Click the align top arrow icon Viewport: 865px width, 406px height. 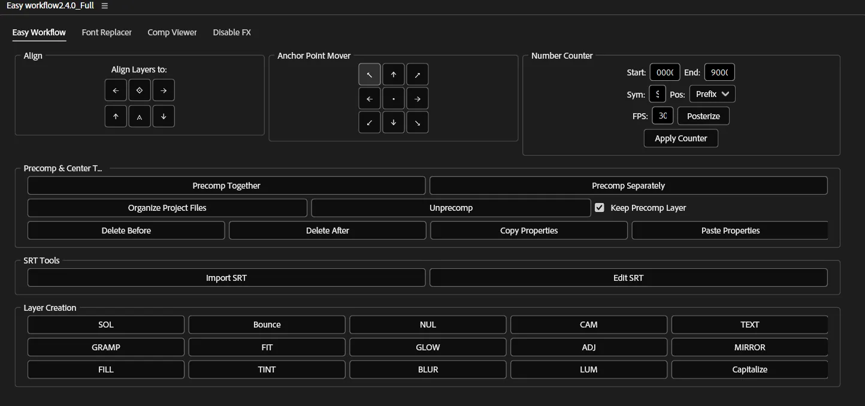[116, 116]
